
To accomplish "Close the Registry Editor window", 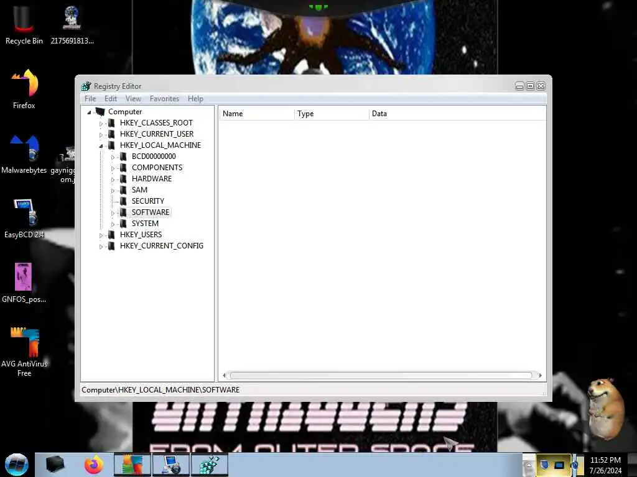I will pyautogui.click(x=541, y=86).
